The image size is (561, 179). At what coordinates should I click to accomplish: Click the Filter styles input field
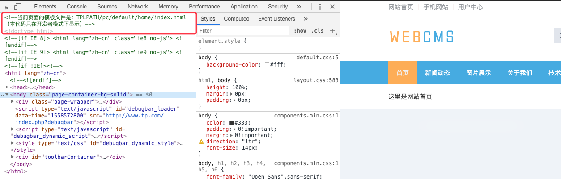[244, 31]
